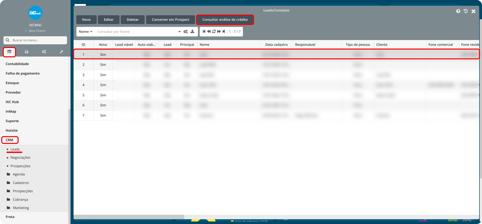The image size is (482, 224).
Task: Open search settings gears icon
Action: point(186,32)
